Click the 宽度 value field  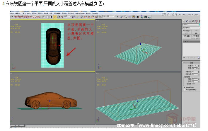(x=195, y=68)
